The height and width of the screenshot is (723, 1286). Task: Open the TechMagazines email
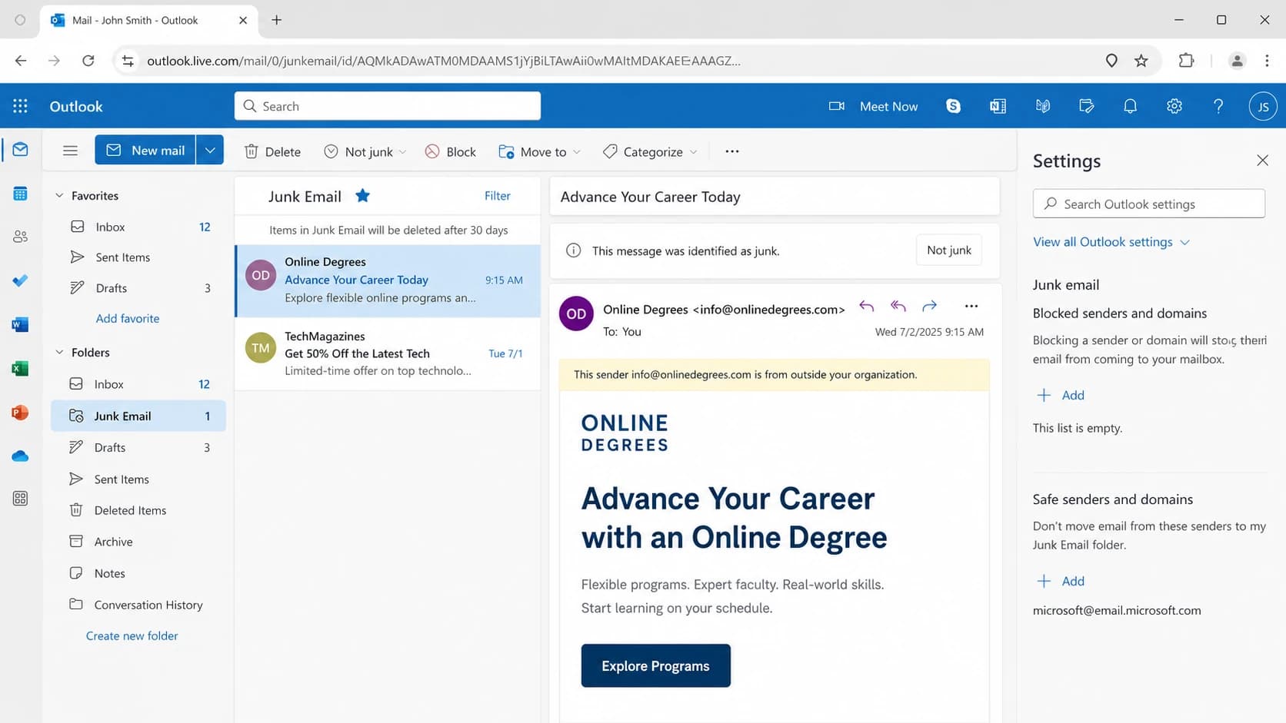[388, 353]
